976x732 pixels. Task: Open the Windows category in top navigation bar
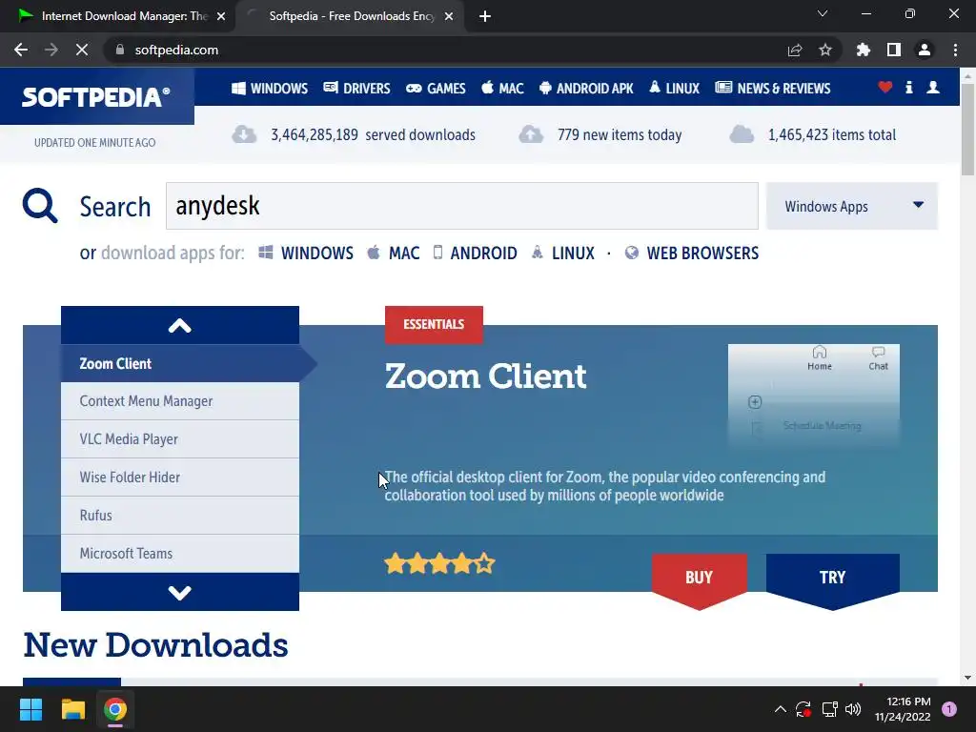pos(270,89)
